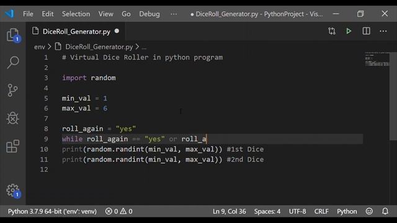Click the 'while' keyword on line 9
The image size is (397, 223).
[72, 139]
